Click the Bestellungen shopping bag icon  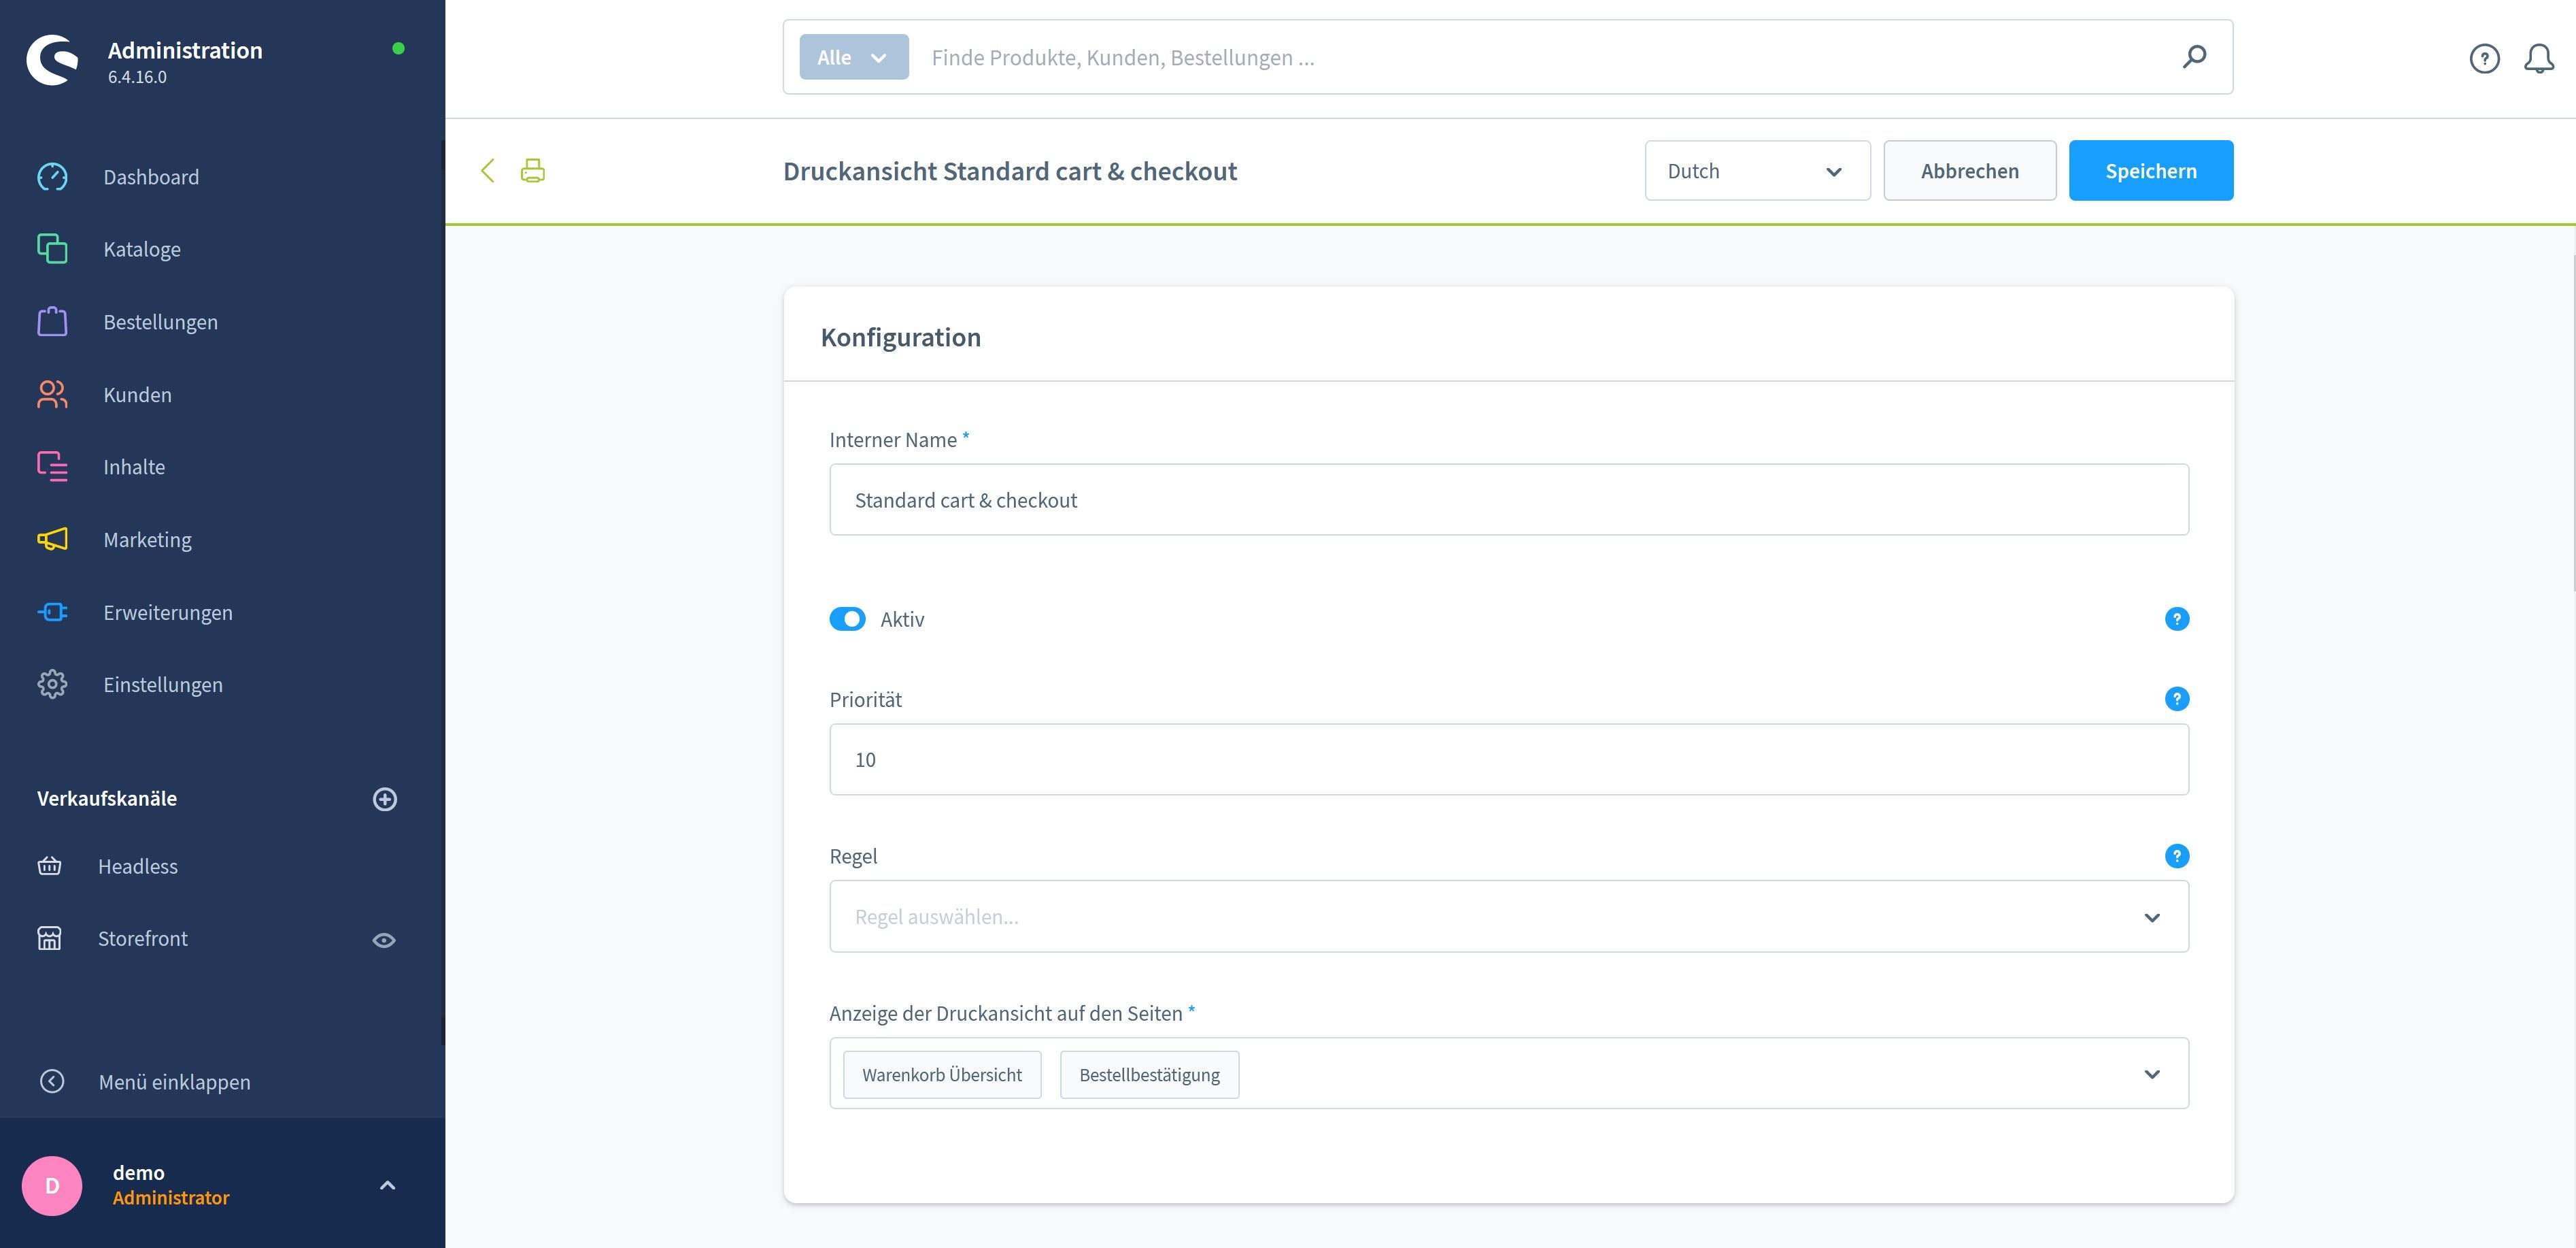pyautogui.click(x=52, y=321)
